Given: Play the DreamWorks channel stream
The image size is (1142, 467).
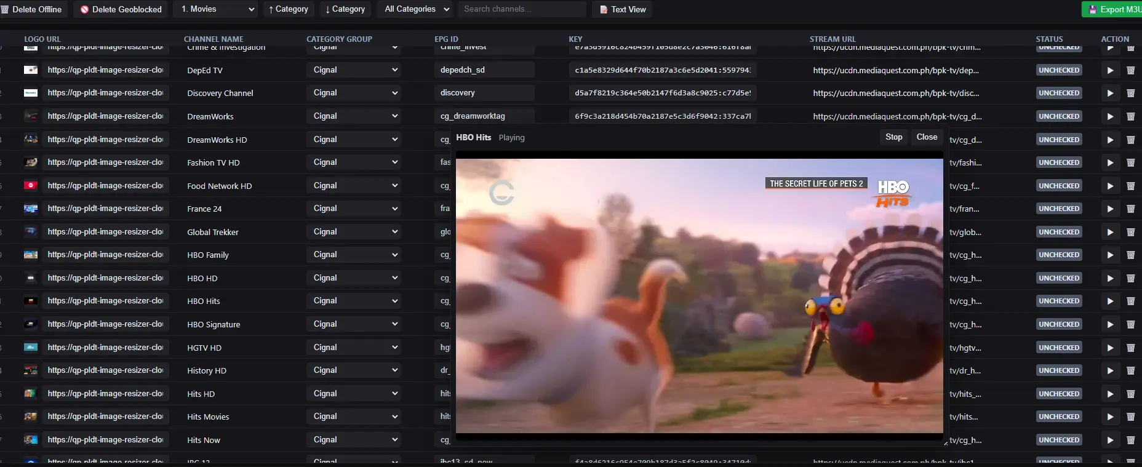Looking at the screenshot, I should point(1110,116).
